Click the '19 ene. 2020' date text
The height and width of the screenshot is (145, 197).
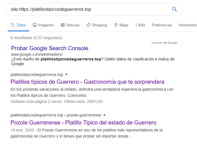pyautogui.click(x=22, y=130)
